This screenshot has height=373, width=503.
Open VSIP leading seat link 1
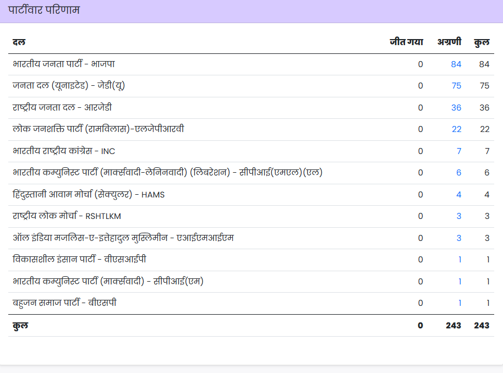[x=460, y=260]
